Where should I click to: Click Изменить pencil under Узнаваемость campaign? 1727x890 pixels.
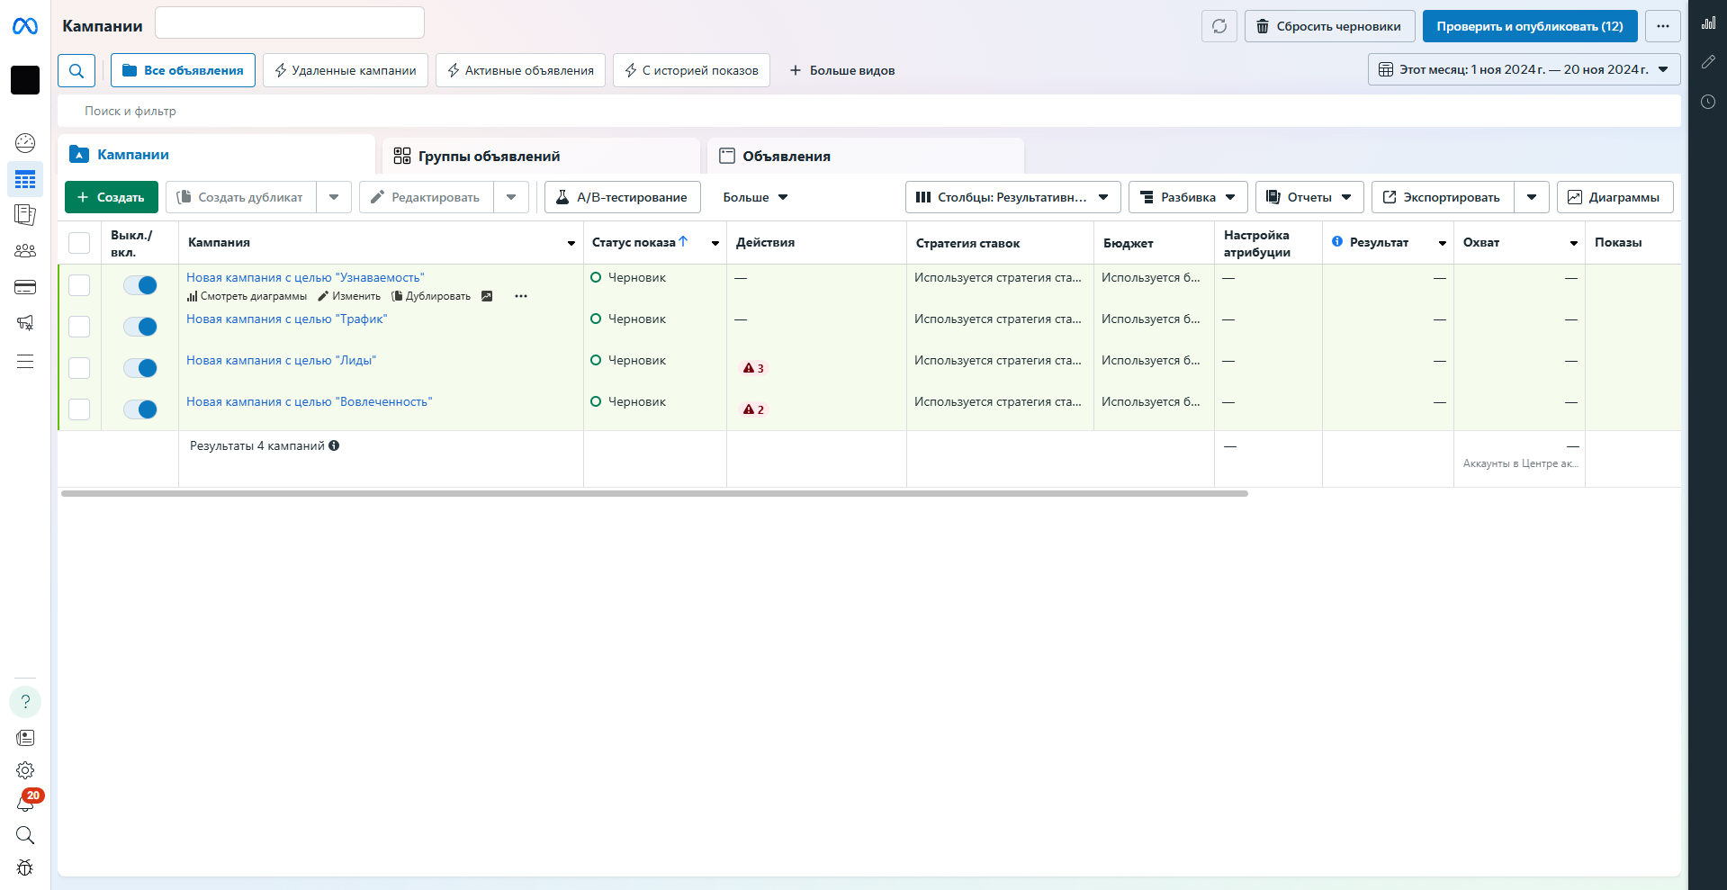349,296
